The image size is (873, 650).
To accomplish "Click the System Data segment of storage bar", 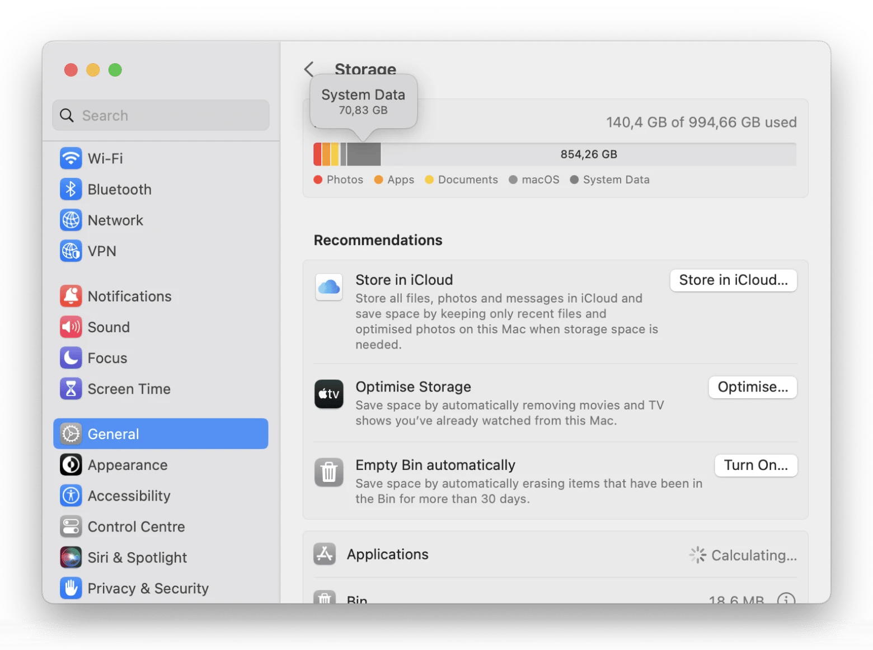I will tap(364, 154).
